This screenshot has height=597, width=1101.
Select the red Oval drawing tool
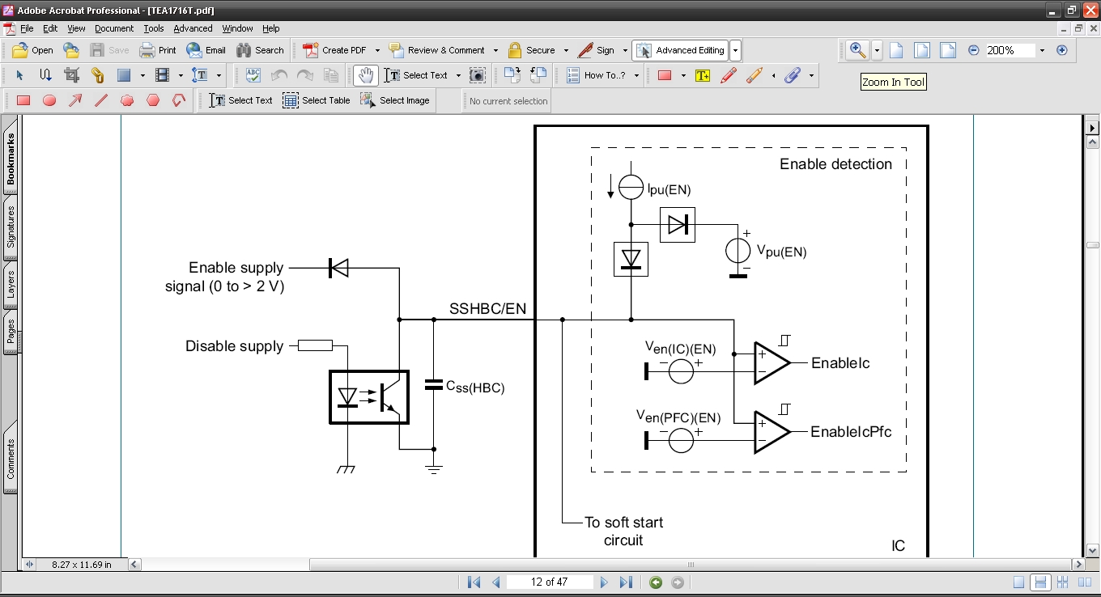49,101
